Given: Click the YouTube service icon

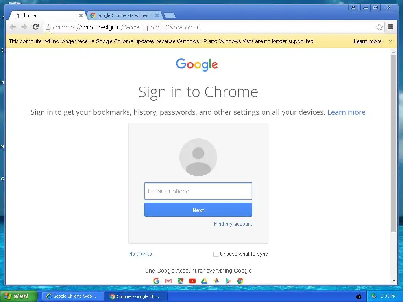Looking at the screenshot, I should tap(192, 281).
